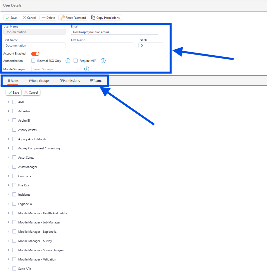
Task: Click info icon beside Require MFA
Action: click(103, 61)
